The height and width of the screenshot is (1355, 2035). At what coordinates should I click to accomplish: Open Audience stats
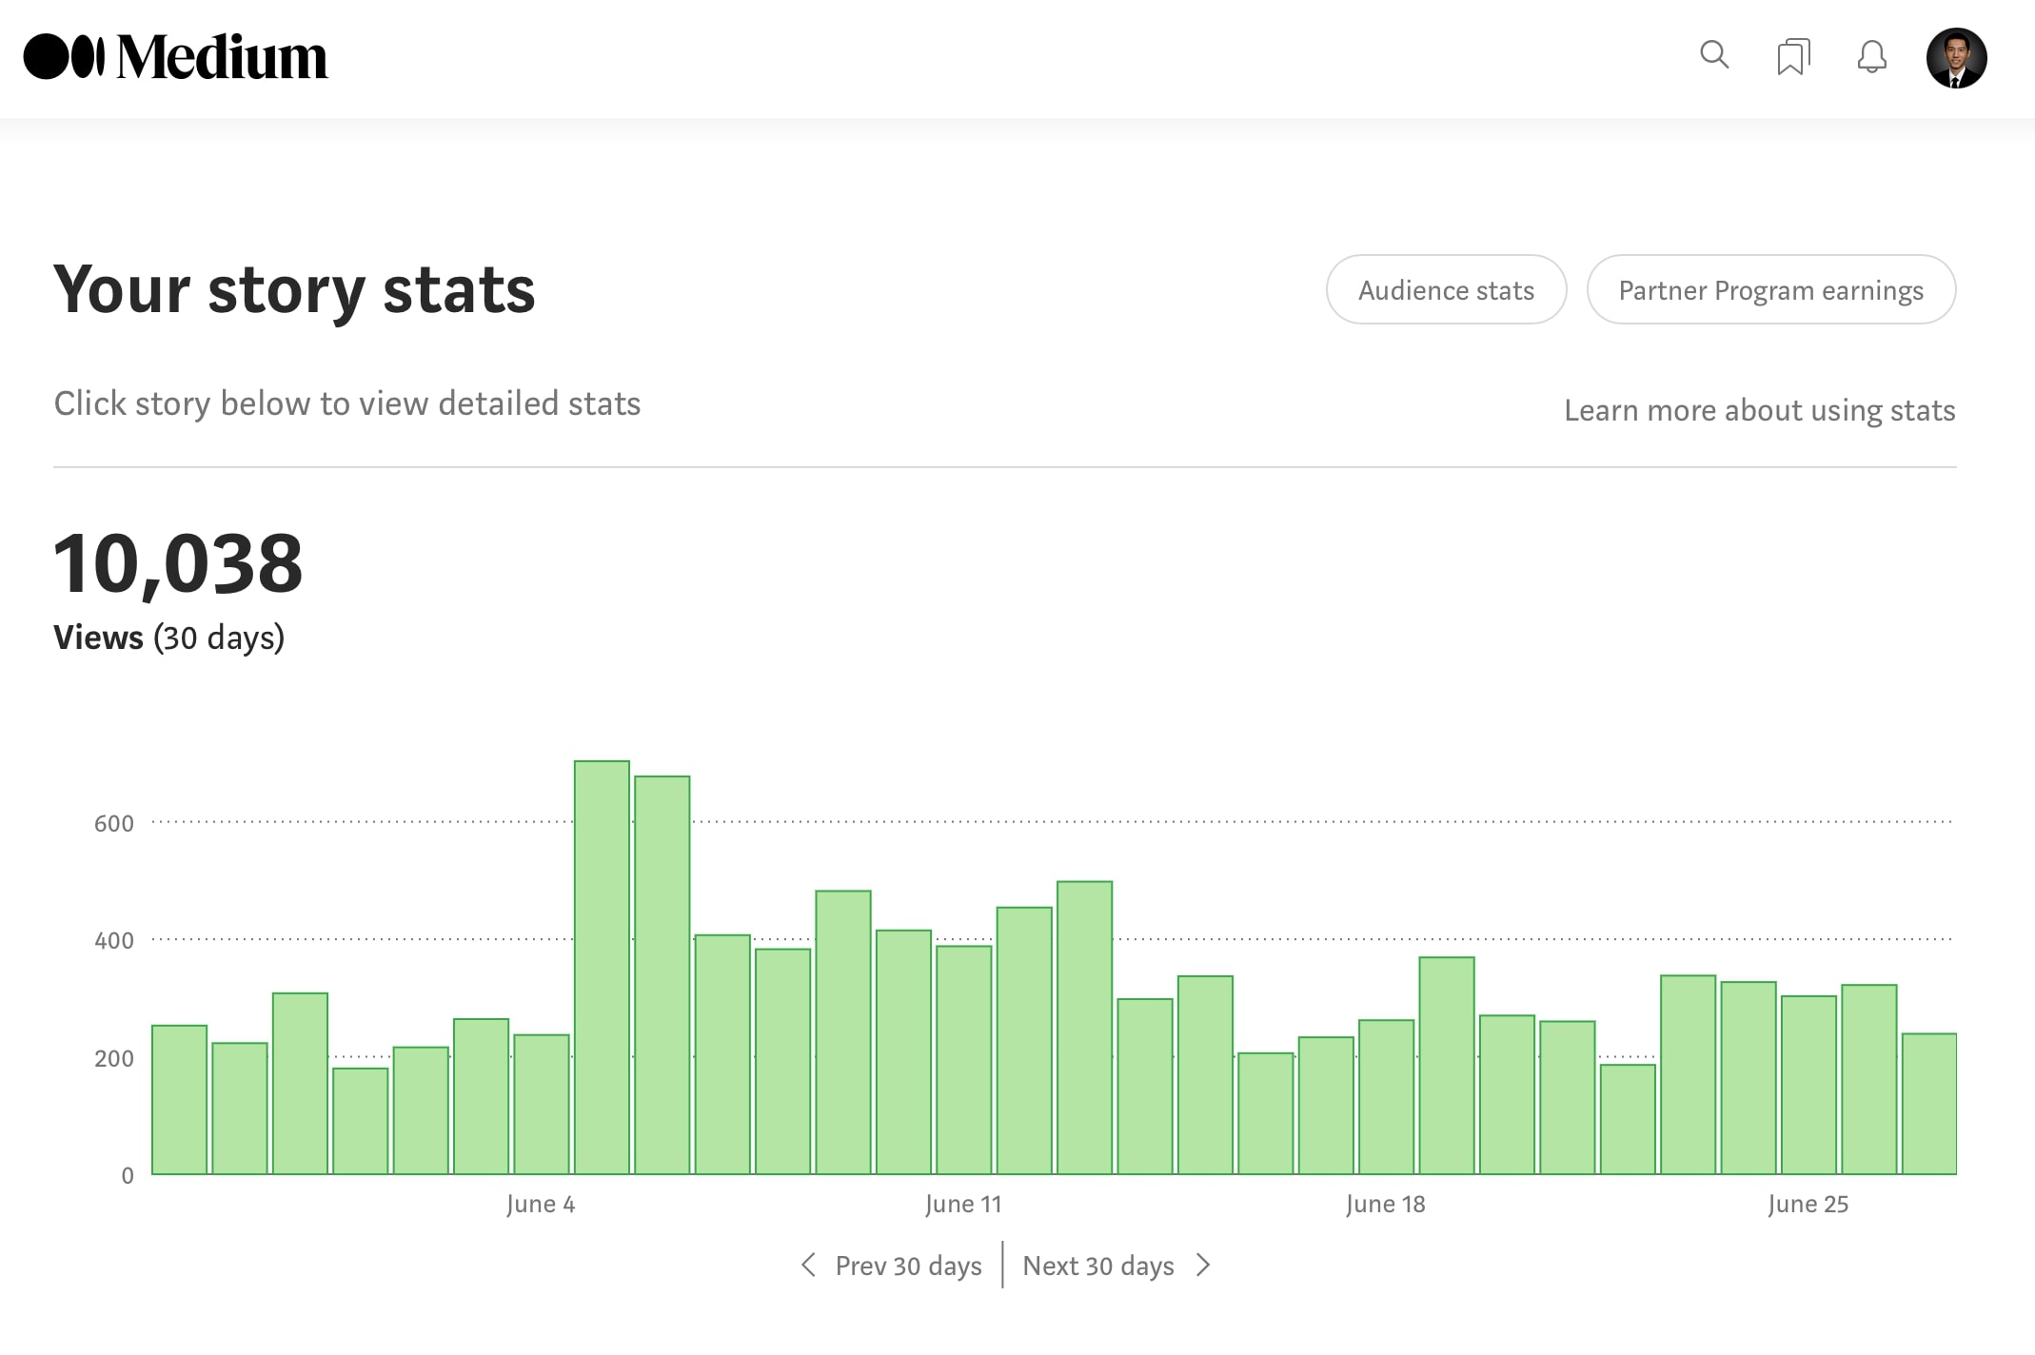(x=1446, y=290)
